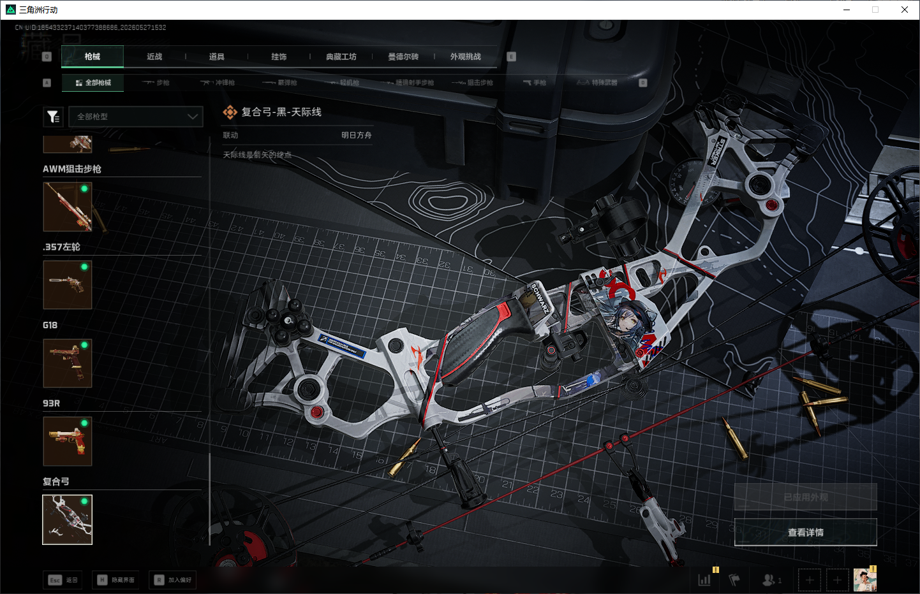Click the first empty squad slot plus
The width and height of the screenshot is (920, 594).
[x=810, y=580]
